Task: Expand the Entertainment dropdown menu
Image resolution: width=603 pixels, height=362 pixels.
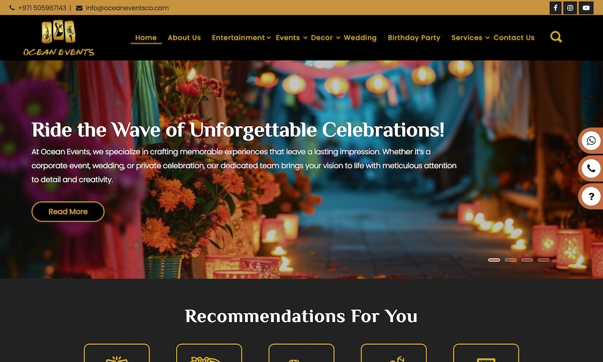Action: 241,37
